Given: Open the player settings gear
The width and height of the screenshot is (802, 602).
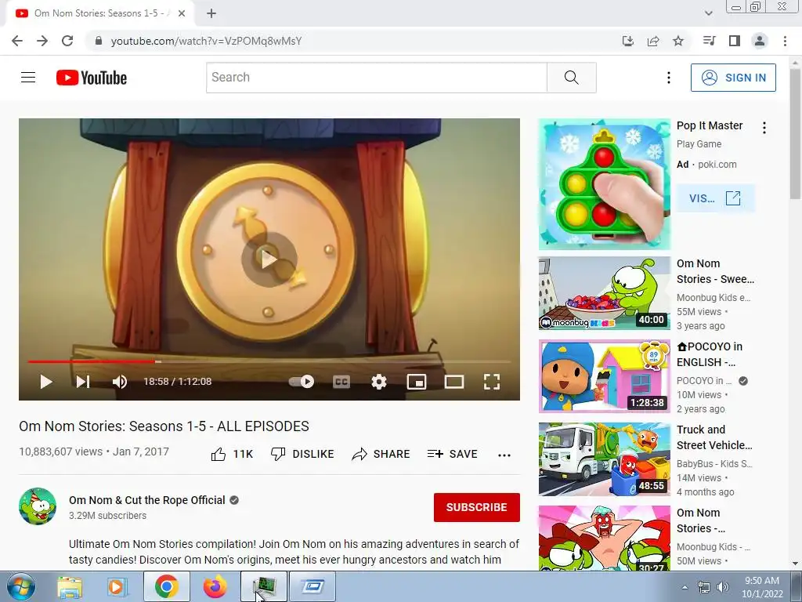Looking at the screenshot, I should pos(378,382).
